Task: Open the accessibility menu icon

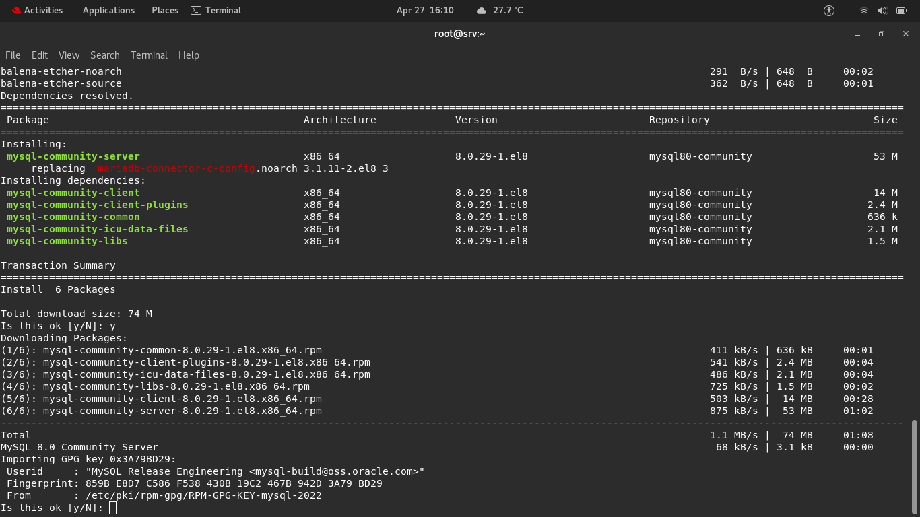Action: pyautogui.click(x=829, y=11)
